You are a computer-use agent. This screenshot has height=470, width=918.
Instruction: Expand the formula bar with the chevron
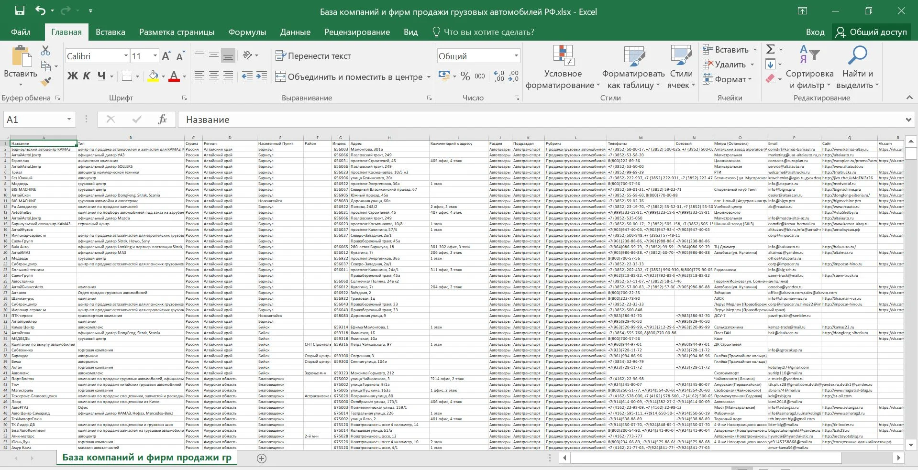[x=908, y=120]
